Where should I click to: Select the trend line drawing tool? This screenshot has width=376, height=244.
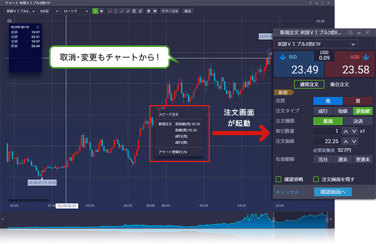(121, 11)
